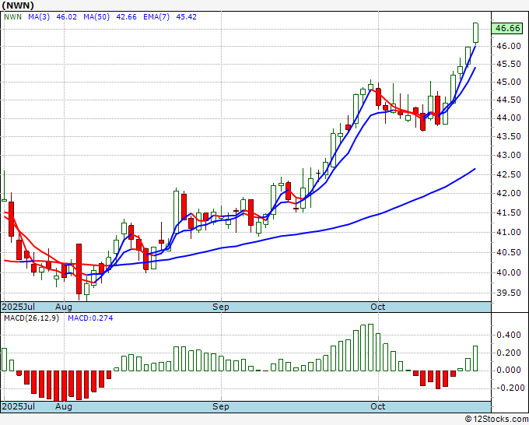
Task: Click the MA(3) value 46.02
Action: point(66,17)
